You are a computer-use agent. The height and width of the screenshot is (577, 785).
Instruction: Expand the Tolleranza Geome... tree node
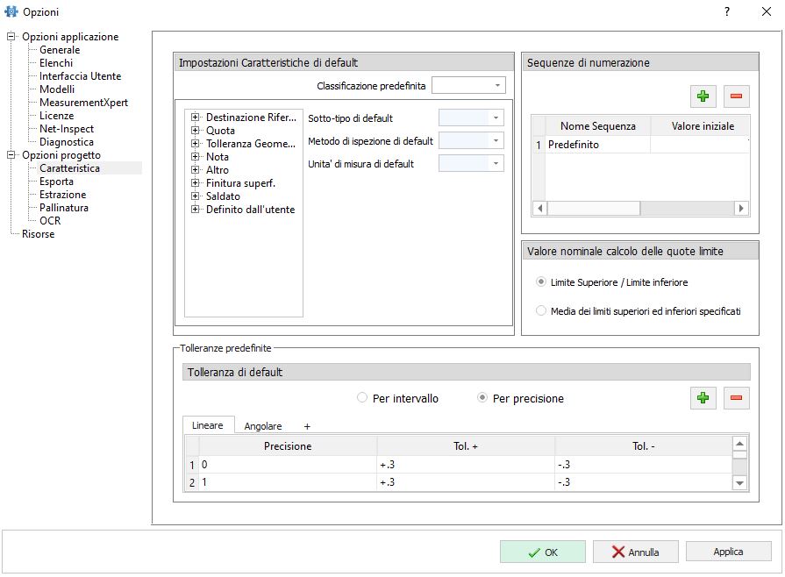196,143
